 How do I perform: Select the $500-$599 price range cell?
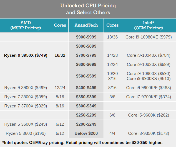86,76
